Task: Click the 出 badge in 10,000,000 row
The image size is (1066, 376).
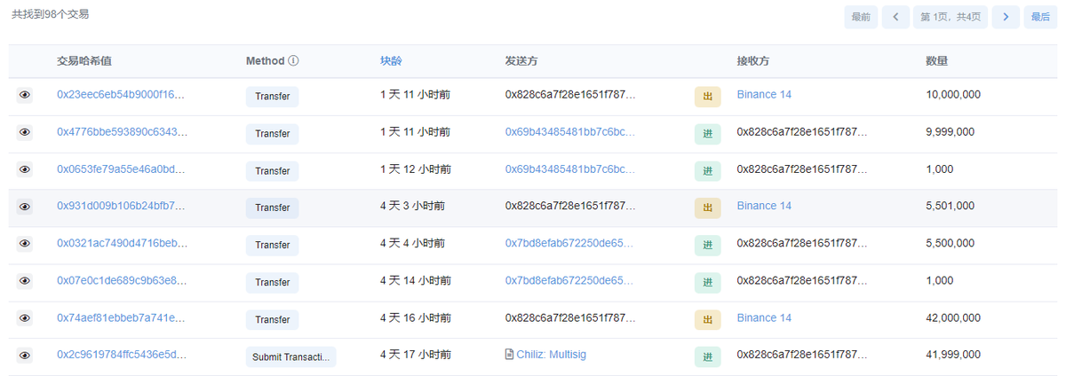Action: pos(707,96)
